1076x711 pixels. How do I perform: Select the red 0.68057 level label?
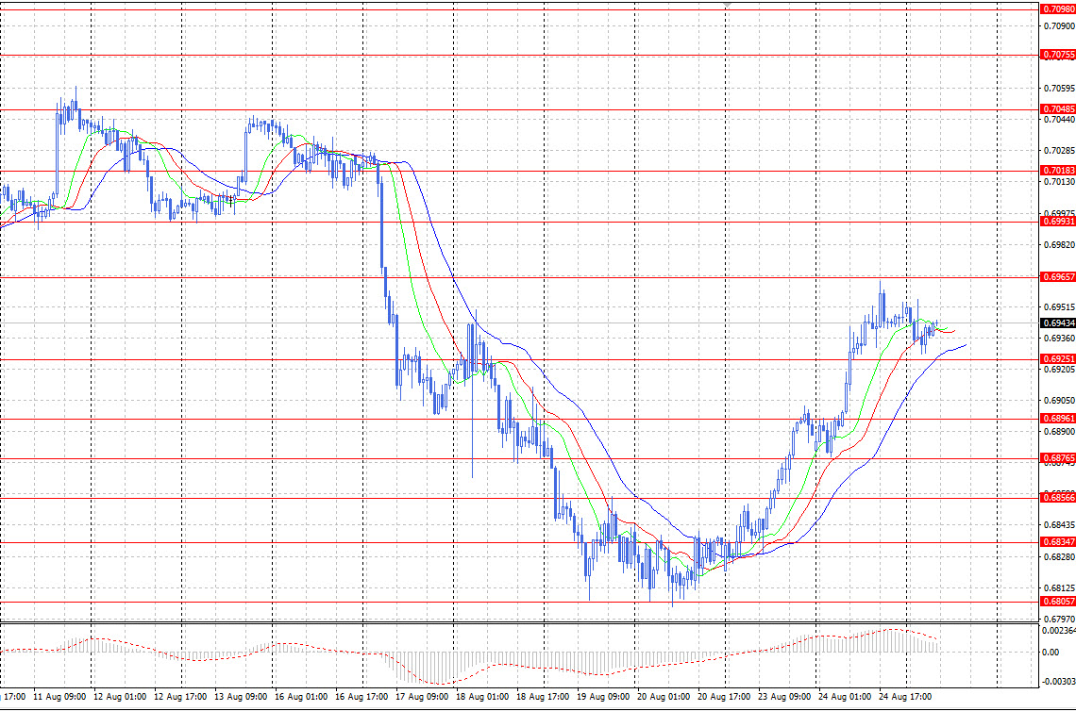click(1058, 602)
